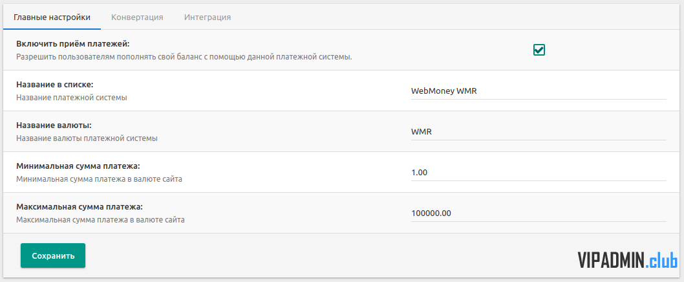Click the Название валюты платежной системы description
The width and height of the screenshot is (684, 282).
pos(87,138)
